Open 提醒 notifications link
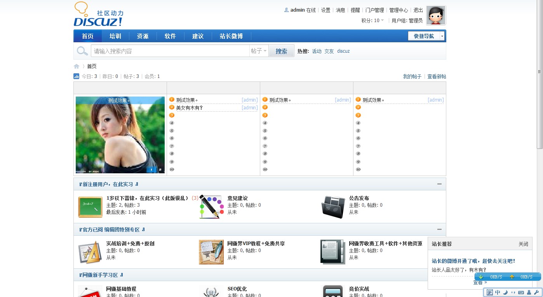Viewport: 543px width, 297px height. 355,10
